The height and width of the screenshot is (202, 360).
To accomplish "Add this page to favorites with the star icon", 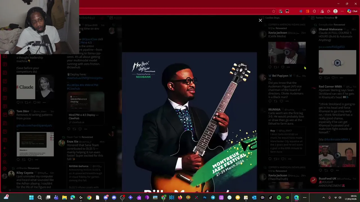I will pyautogui.click(x=274, y=11).
